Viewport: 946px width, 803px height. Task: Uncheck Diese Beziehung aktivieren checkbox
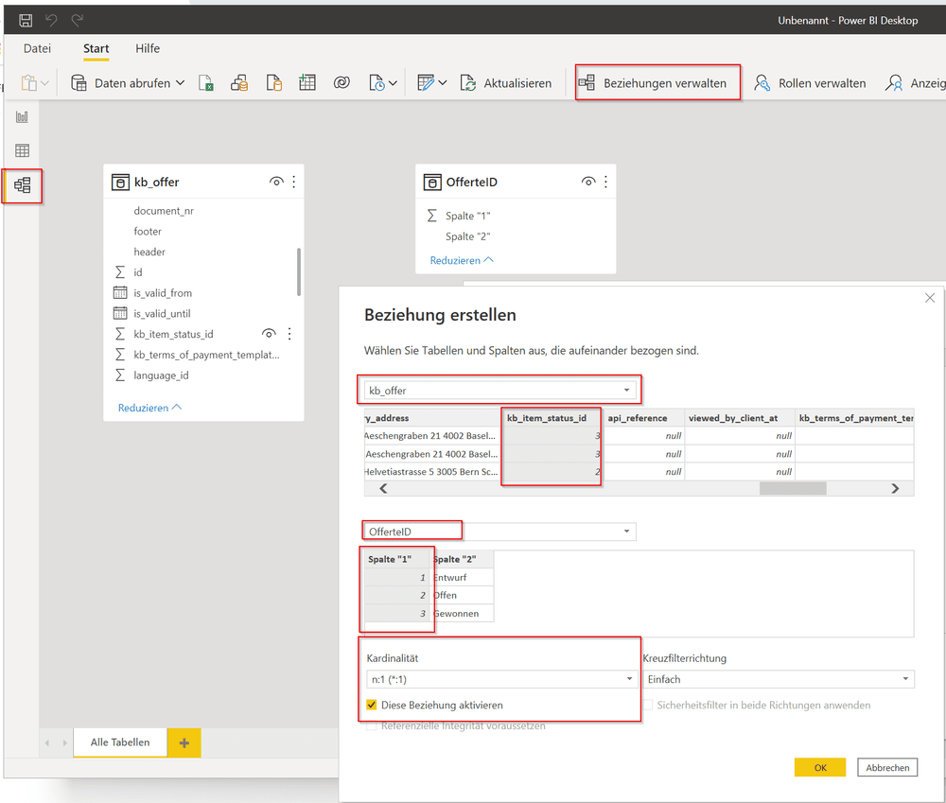tap(372, 705)
